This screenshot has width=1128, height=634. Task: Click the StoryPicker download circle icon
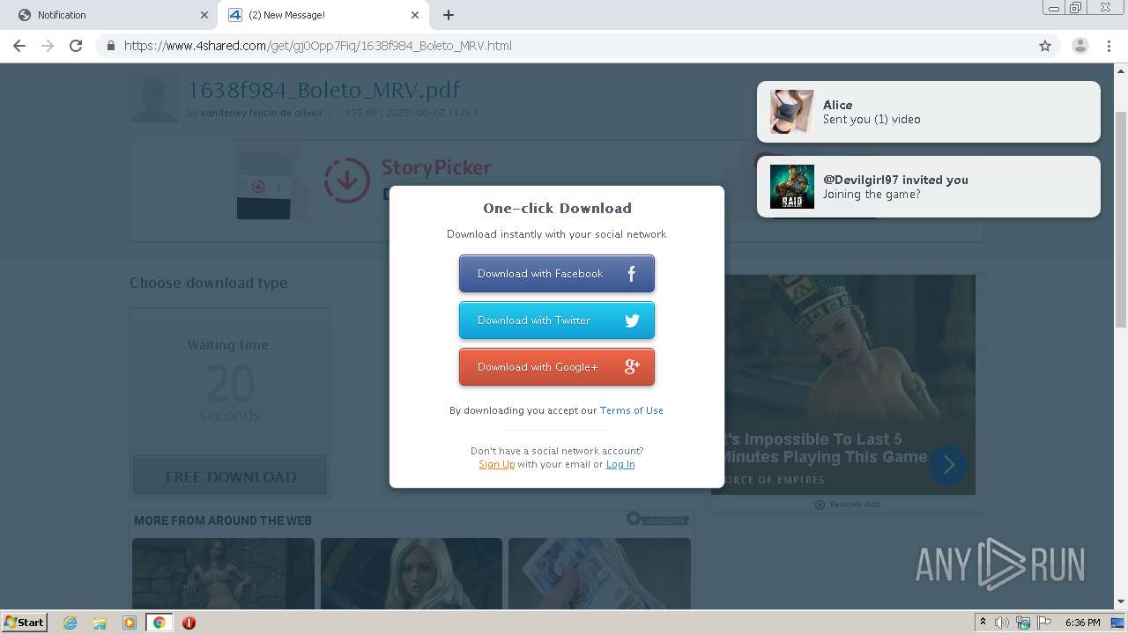tap(346, 180)
